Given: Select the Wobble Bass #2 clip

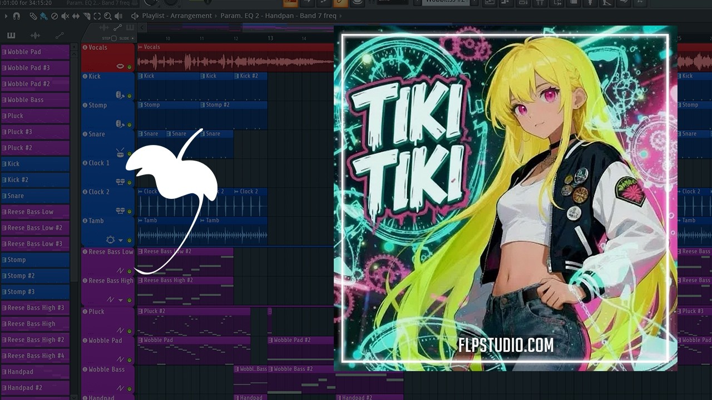Looking at the screenshot, I should click(335, 380).
